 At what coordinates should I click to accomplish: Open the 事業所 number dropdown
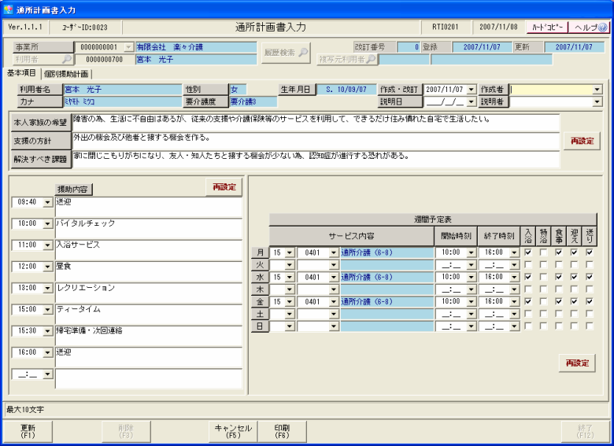tap(128, 47)
